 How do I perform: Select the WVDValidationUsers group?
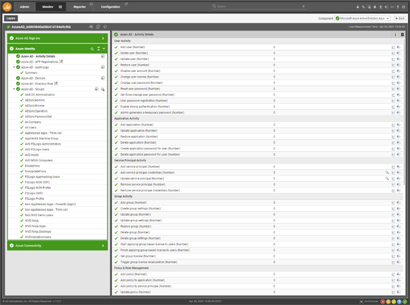[38, 237]
